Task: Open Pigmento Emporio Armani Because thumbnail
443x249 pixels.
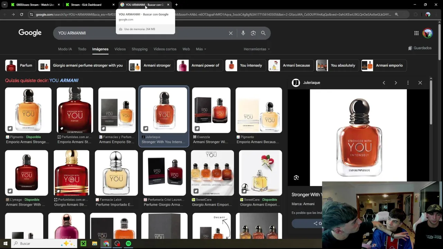Action: 259,110
